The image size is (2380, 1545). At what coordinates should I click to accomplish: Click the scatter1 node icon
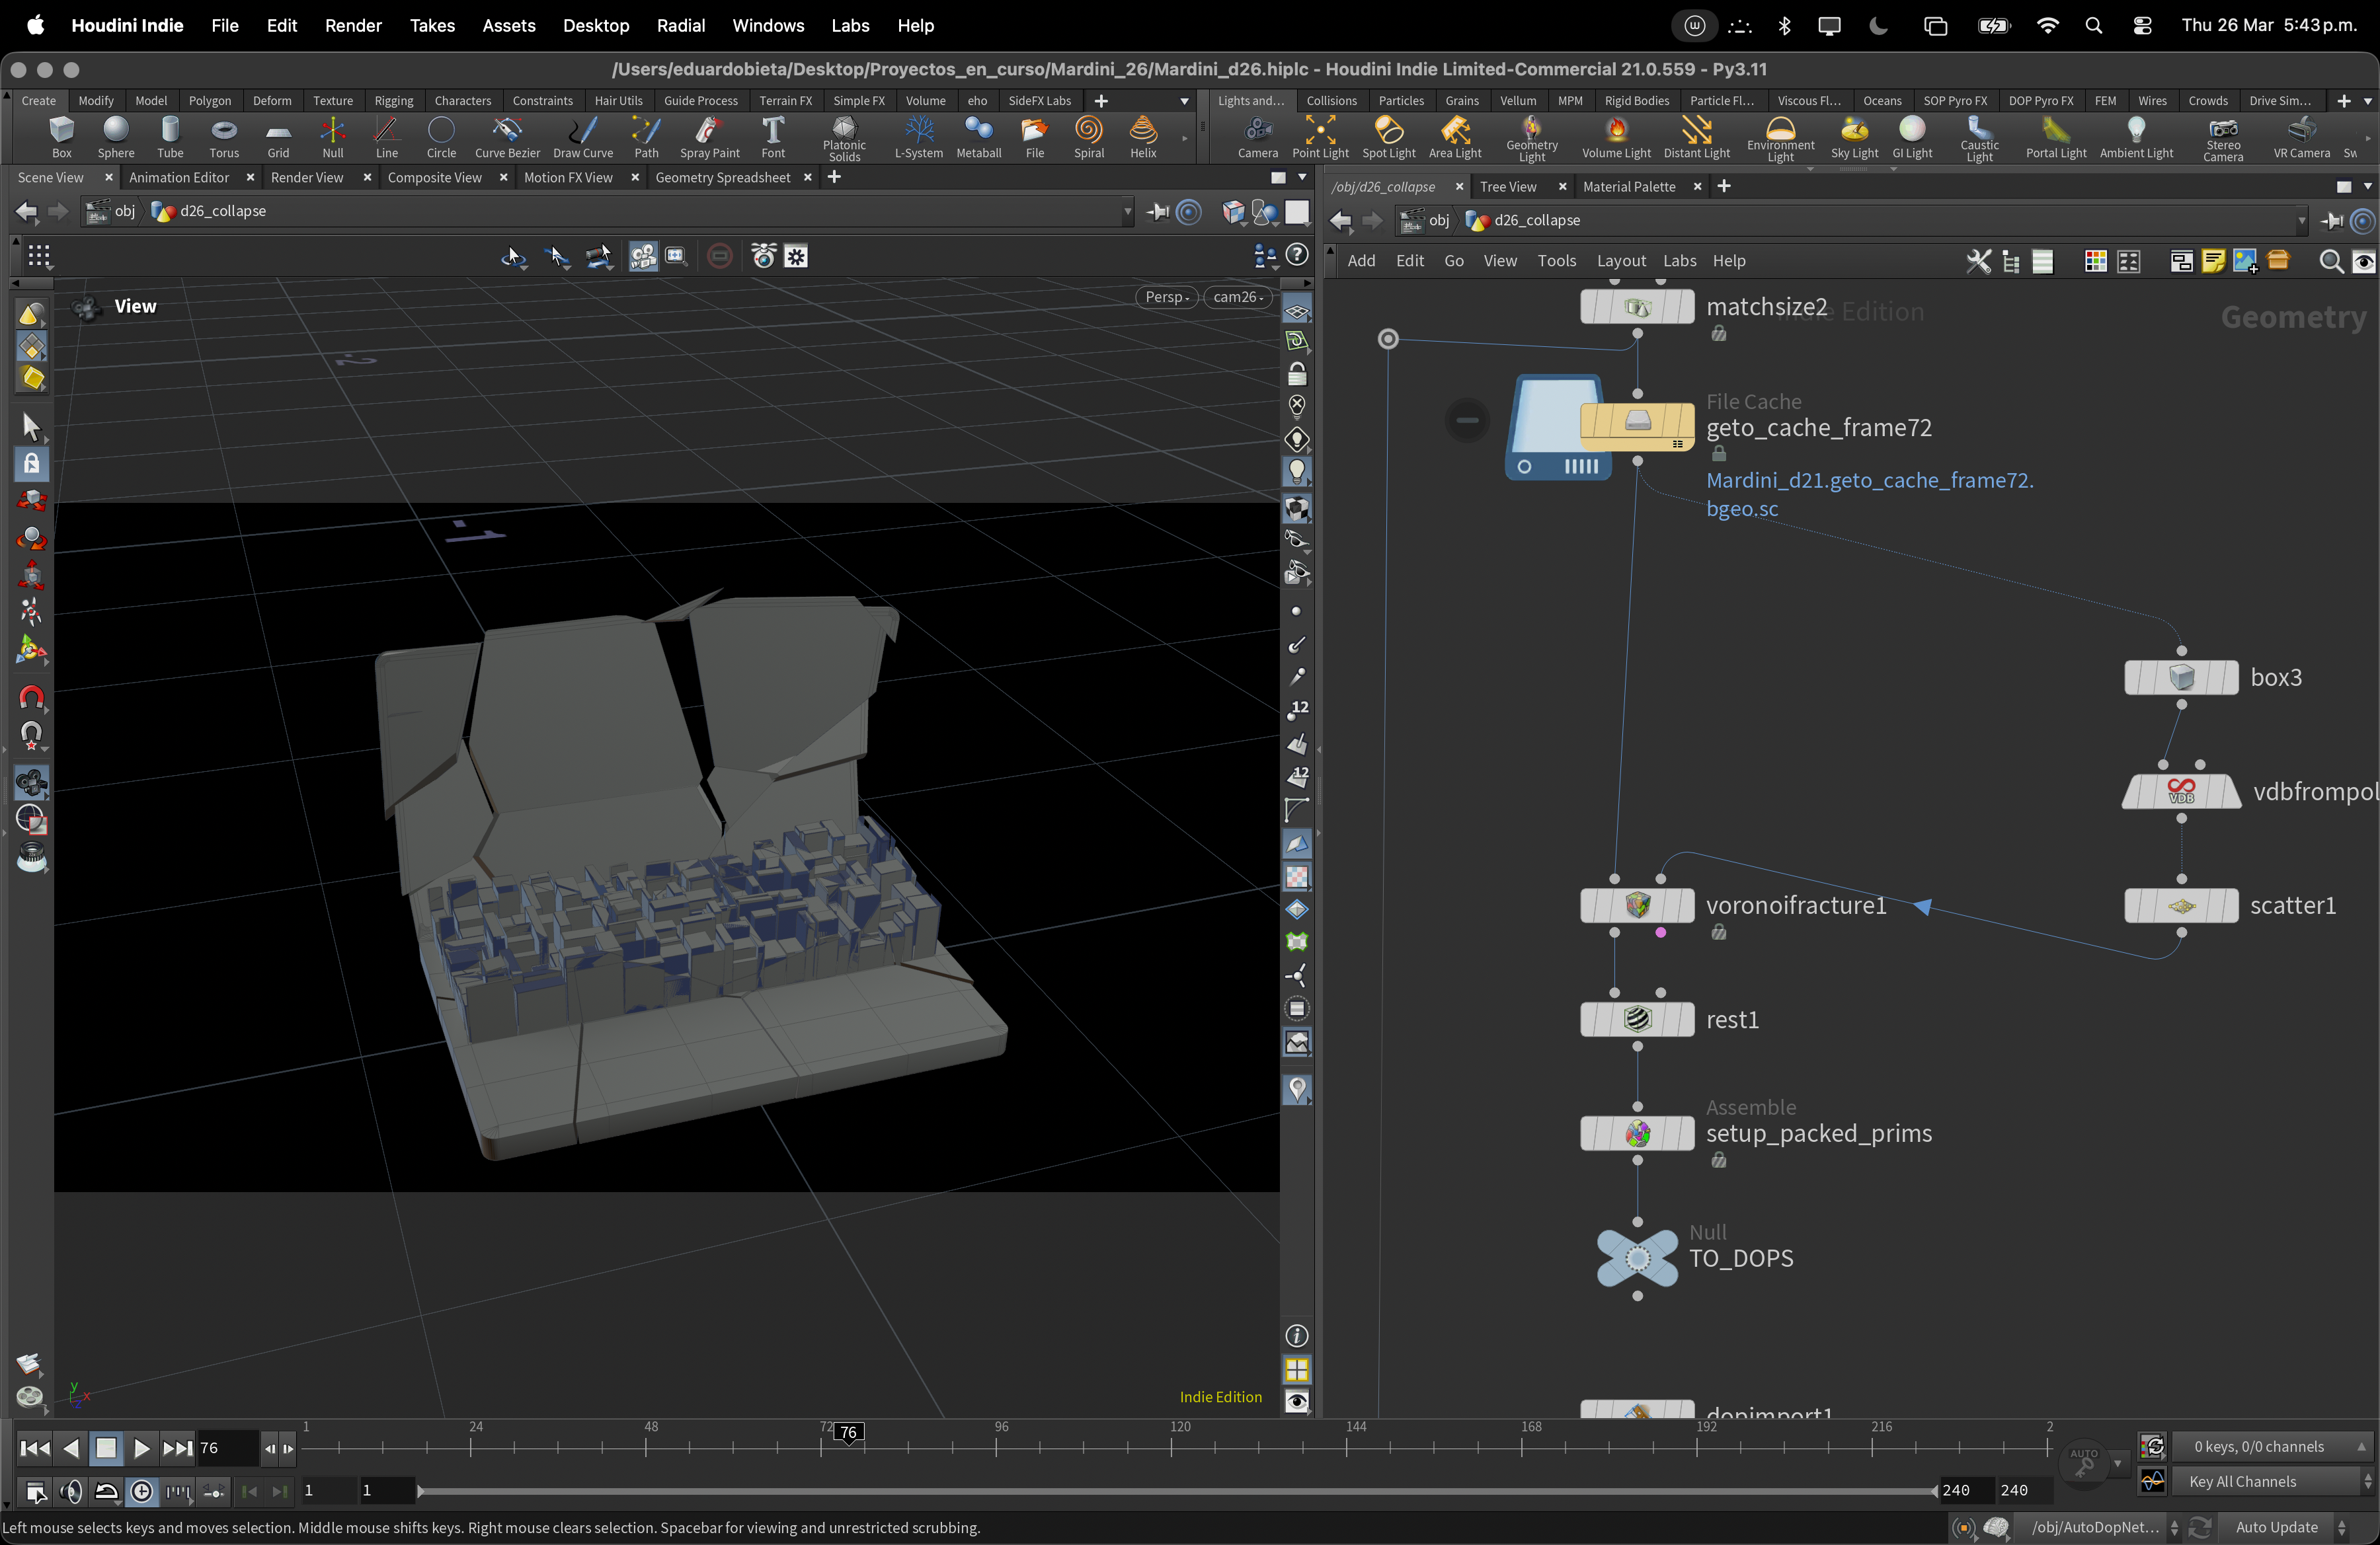[2181, 905]
